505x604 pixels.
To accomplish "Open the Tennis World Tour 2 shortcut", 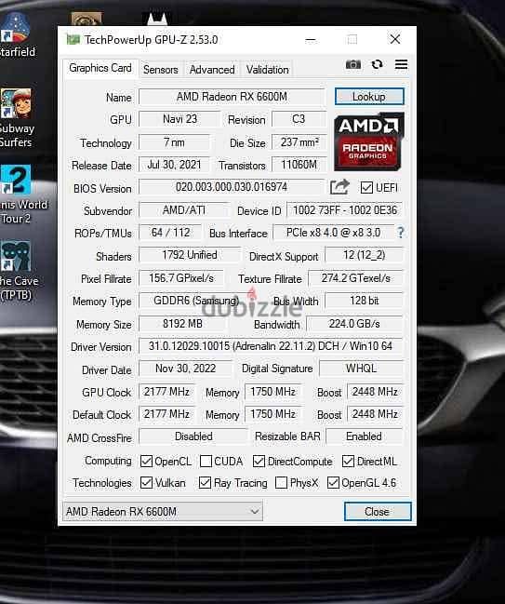I will click(21, 195).
